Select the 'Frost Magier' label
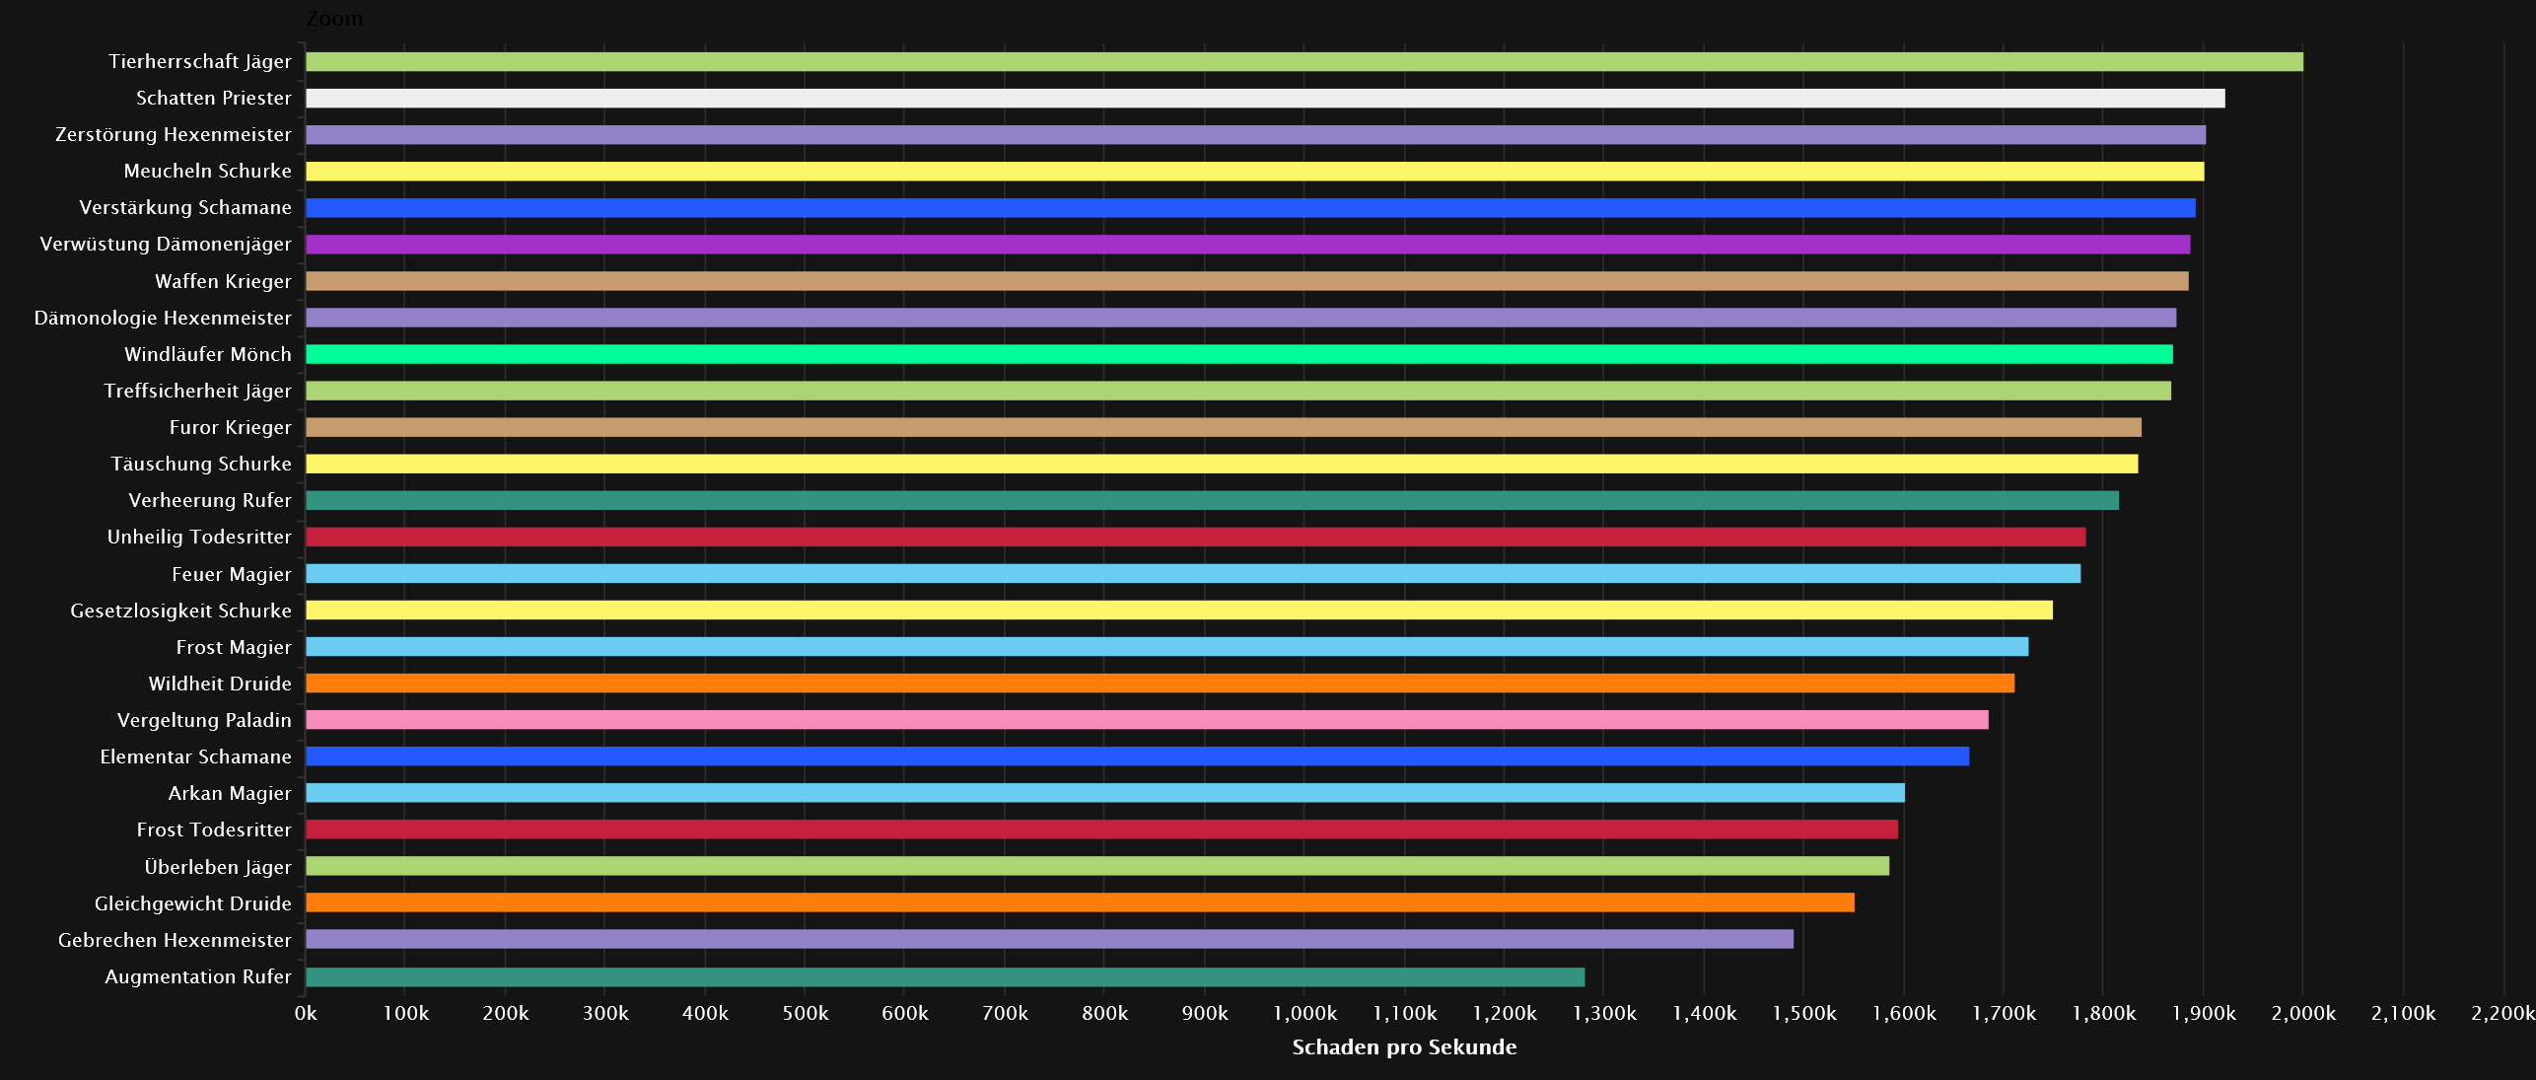The image size is (2536, 1080). pos(234,647)
